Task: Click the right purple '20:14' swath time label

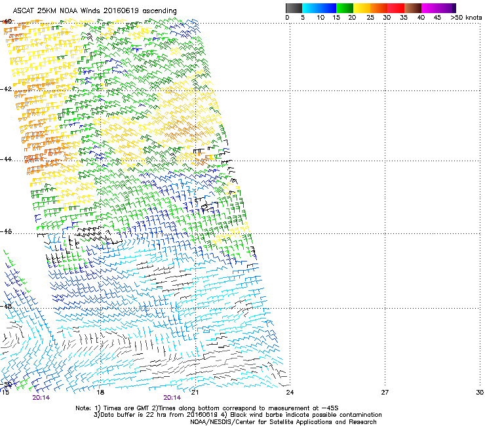Action: (x=172, y=398)
